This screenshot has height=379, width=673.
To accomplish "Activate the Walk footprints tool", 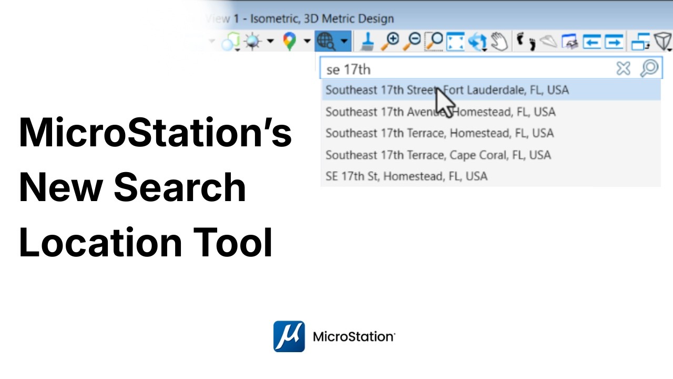I will tap(526, 41).
